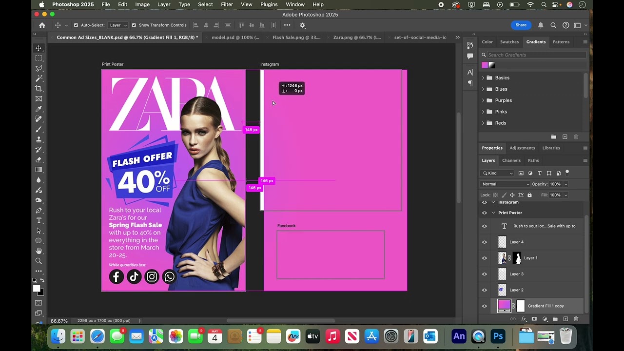Screen dimensions: 624x351
Task: Select the Frame tool
Action: 39,98
